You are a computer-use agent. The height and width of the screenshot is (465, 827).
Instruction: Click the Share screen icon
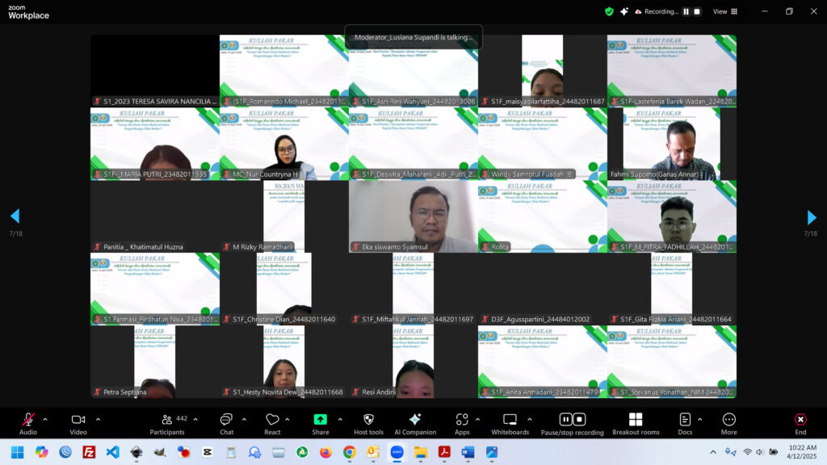[x=320, y=424]
